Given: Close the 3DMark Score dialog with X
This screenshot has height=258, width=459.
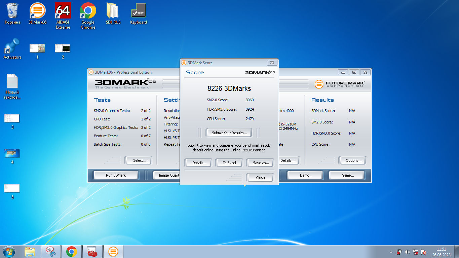Looking at the screenshot, I should (272, 63).
